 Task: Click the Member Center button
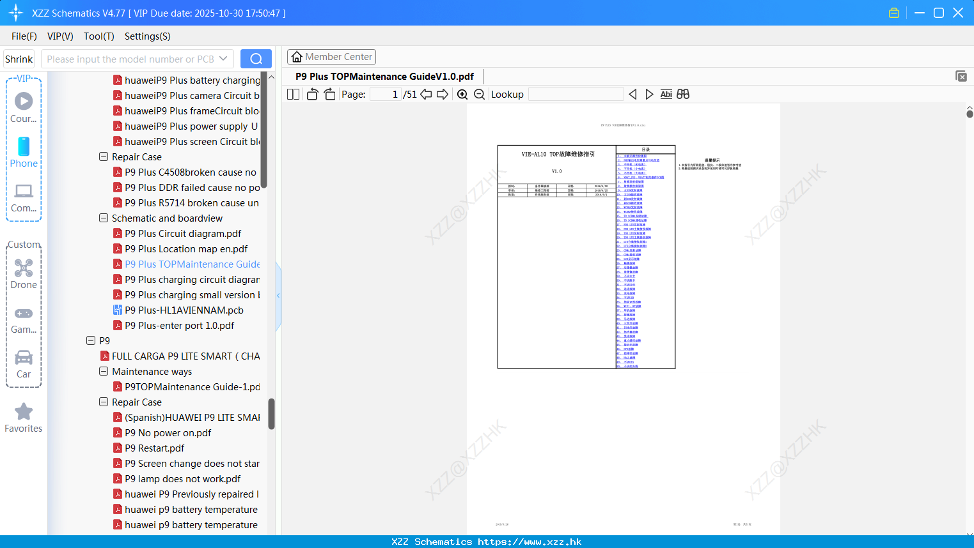point(331,57)
